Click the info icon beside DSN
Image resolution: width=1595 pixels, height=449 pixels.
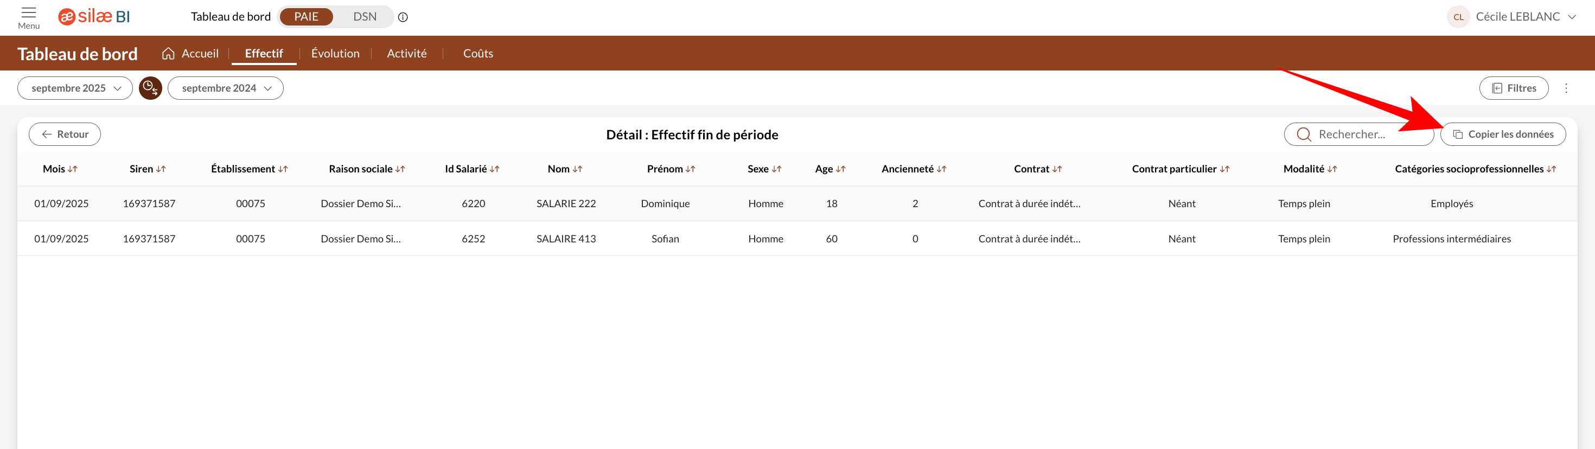pyautogui.click(x=403, y=17)
